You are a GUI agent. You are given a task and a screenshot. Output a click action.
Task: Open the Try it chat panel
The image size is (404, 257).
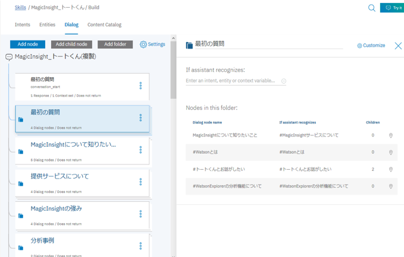click(392, 8)
